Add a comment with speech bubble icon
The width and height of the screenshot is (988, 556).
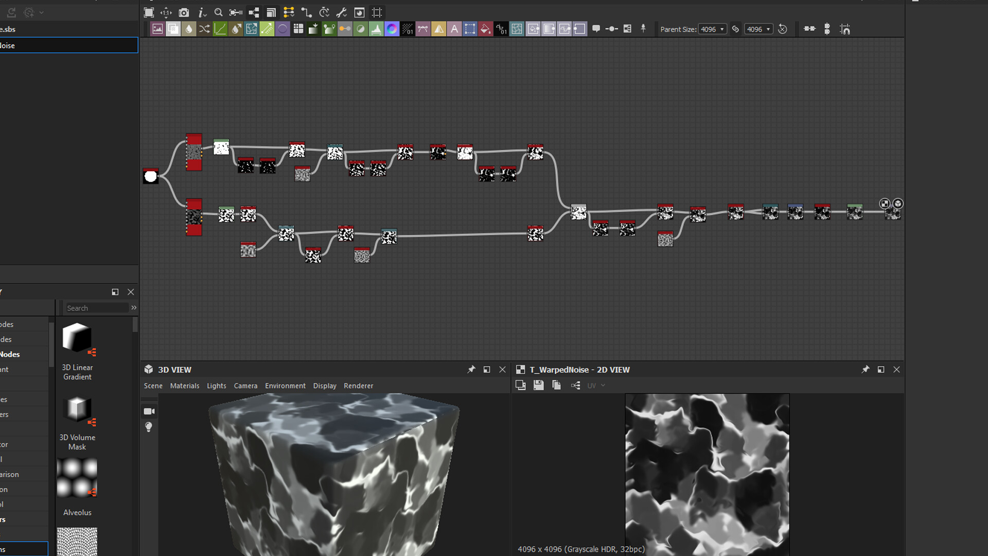pyautogui.click(x=596, y=29)
